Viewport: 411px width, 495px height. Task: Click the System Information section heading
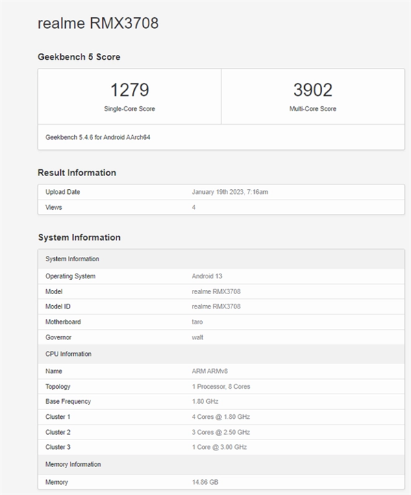pos(79,237)
